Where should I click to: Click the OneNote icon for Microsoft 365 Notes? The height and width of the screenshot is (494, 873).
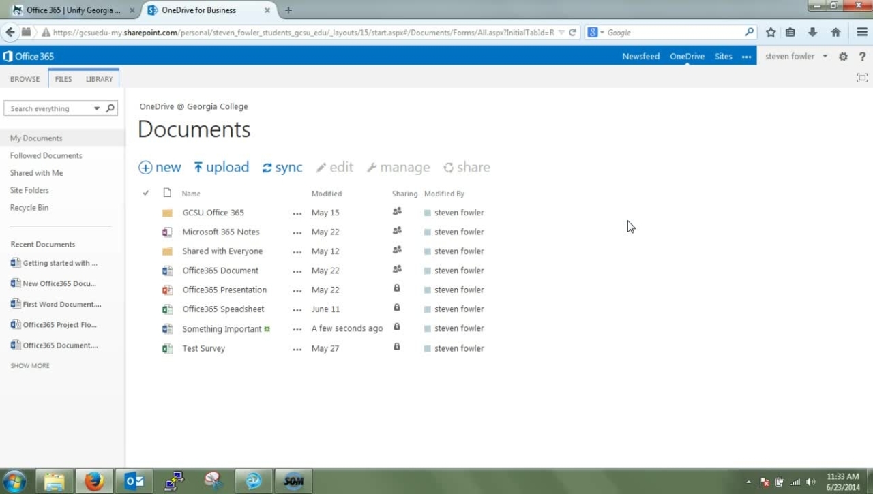click(167, 232)
